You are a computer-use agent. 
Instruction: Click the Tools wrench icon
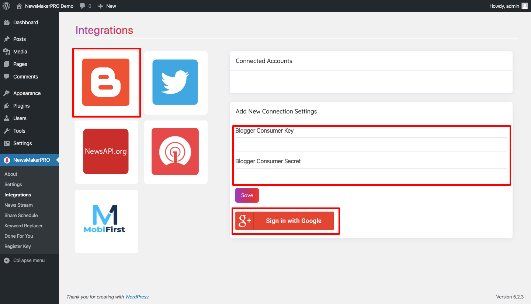pyautogui.click(x=7, y=131)
